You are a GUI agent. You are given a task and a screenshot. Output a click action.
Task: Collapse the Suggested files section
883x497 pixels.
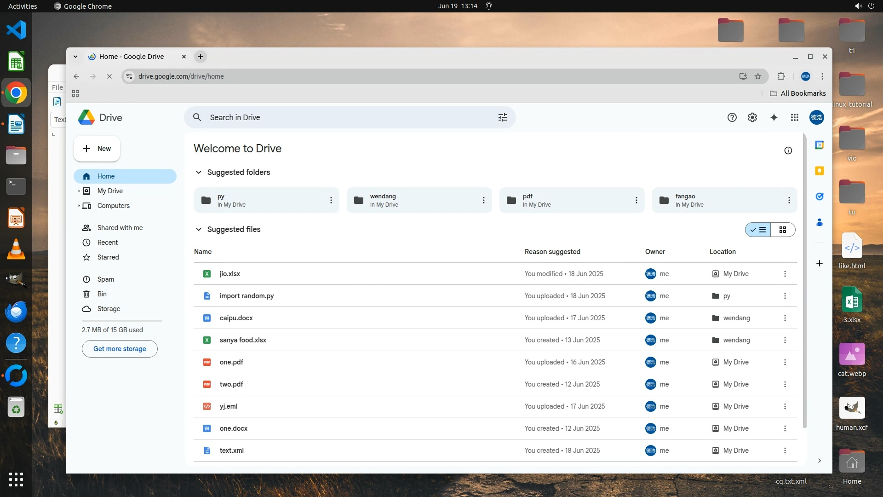click(199, 229)
